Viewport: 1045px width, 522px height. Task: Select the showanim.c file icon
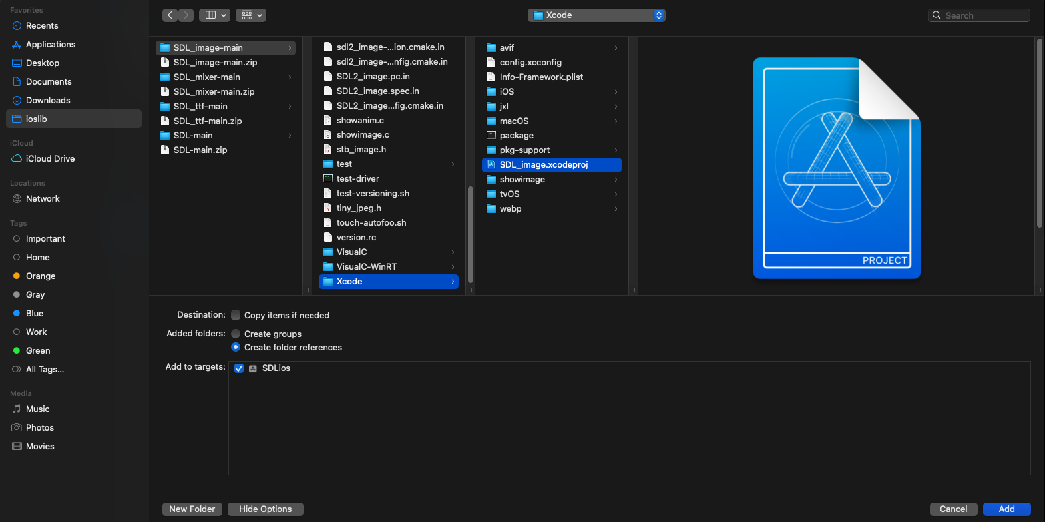(x=327, y=120)
